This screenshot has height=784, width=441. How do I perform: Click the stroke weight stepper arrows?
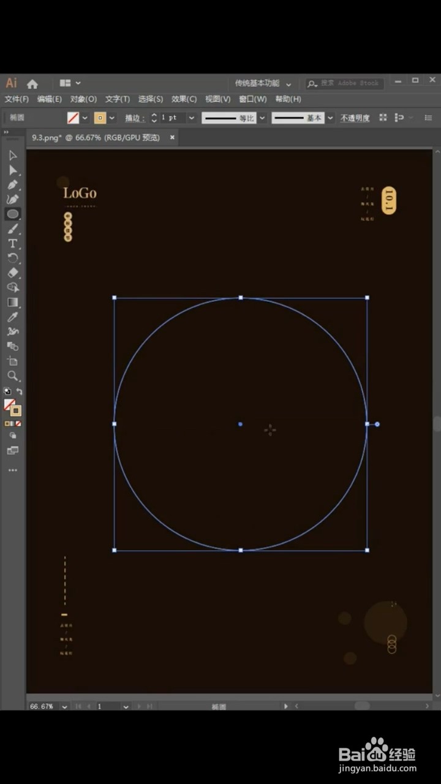(154, 118)
